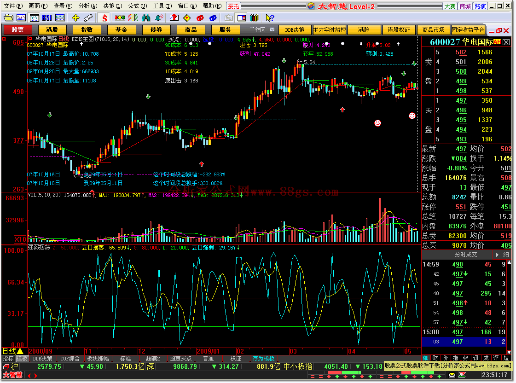Open the 公式 menu
The height and width of the screenshot is (383, 516).
pos(138,6)
